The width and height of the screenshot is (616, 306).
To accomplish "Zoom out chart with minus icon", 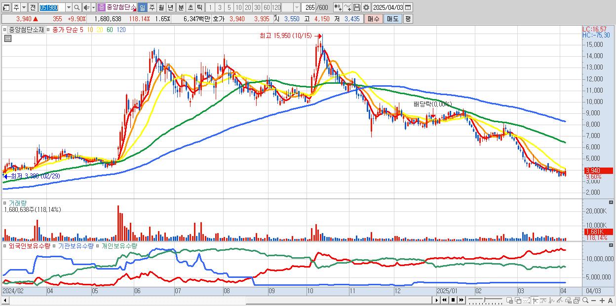I will point(594,301).
